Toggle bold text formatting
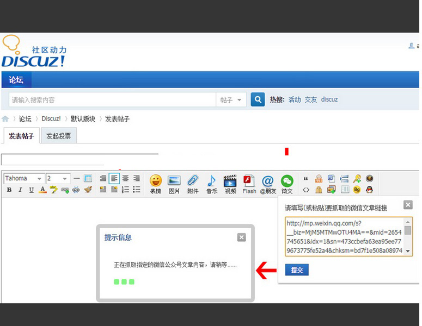The width and height of the screenshot is (422, 326). [x=9, y=190]
